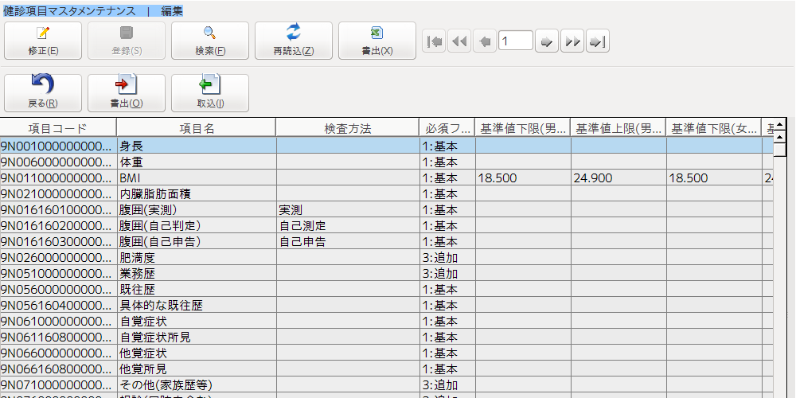Click the 書出(O) export file button
Screen dimensions: 796x398
[x=127, y=93]
